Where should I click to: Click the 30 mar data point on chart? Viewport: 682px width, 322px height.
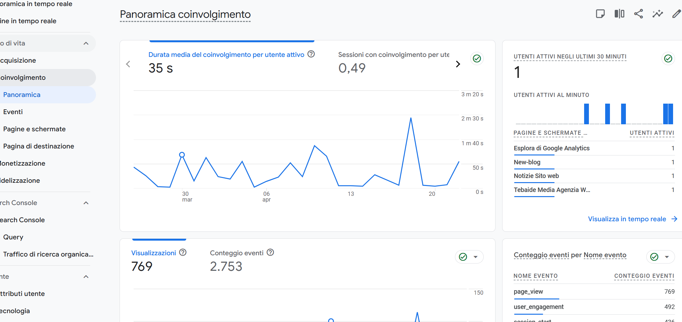[182, 155]
